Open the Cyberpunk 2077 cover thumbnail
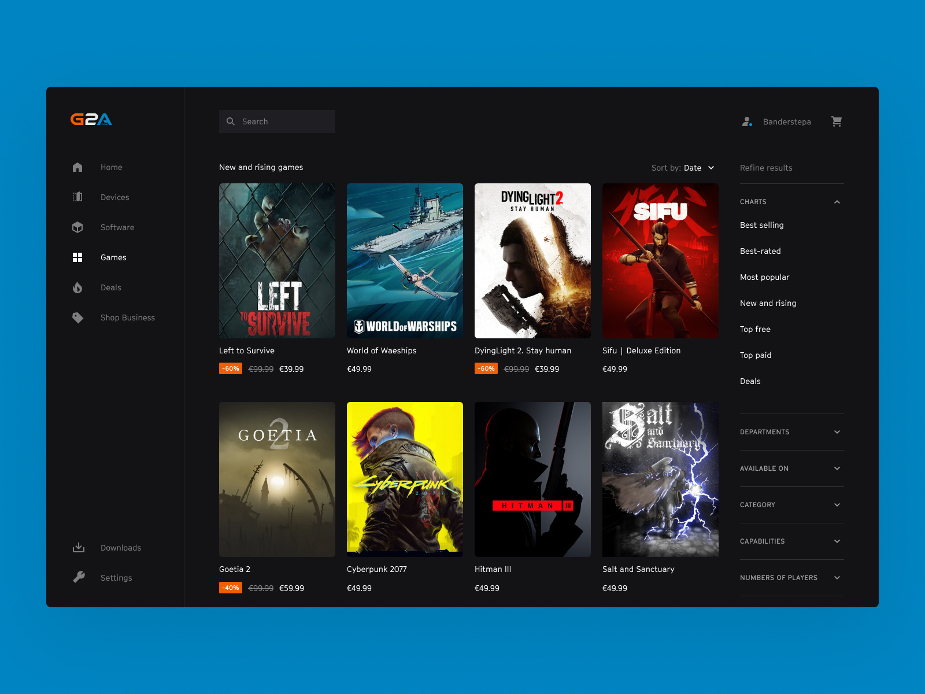 pyautogui.click(x=405, y=479)
